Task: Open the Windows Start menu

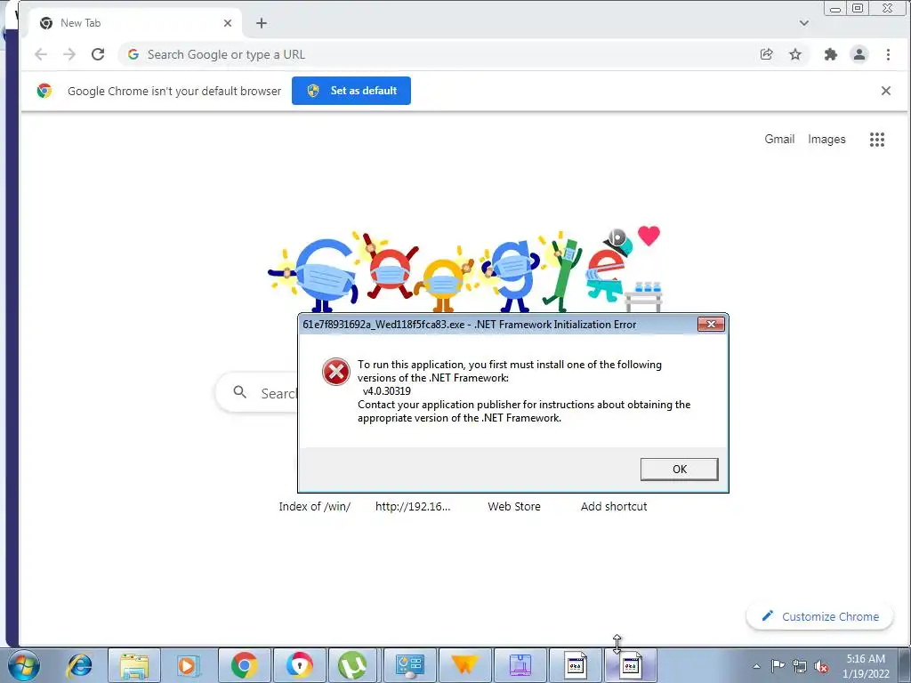Action: coord(24,666)
